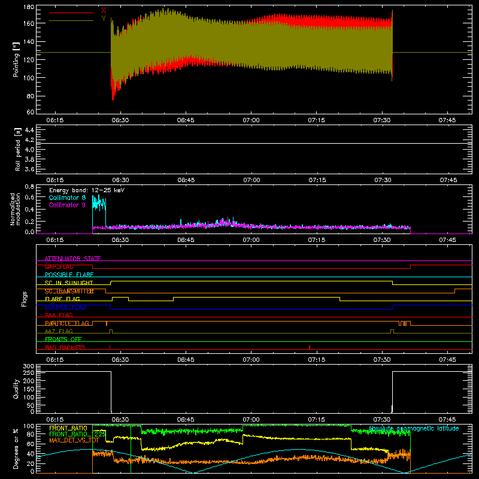Screen dimensions: 479x479
Task: Click the POSSIBLE_FLARE label
Action: (69, 275)
